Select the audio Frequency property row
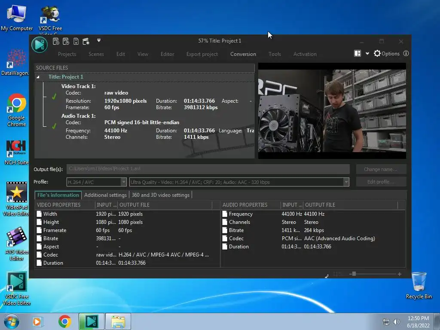 313,214
